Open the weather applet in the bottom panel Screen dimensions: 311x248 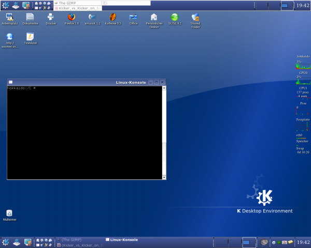[x=264, y=242]
